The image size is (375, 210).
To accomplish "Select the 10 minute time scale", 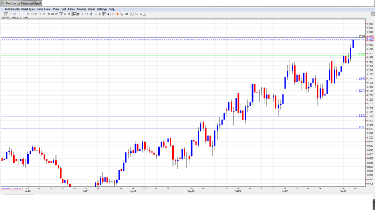I will pos(32,14).
